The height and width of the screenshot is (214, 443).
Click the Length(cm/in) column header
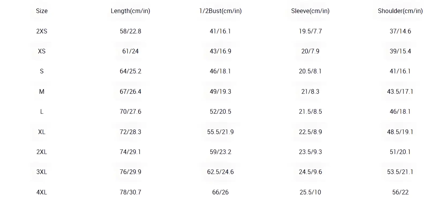click(x=130, y=11)
